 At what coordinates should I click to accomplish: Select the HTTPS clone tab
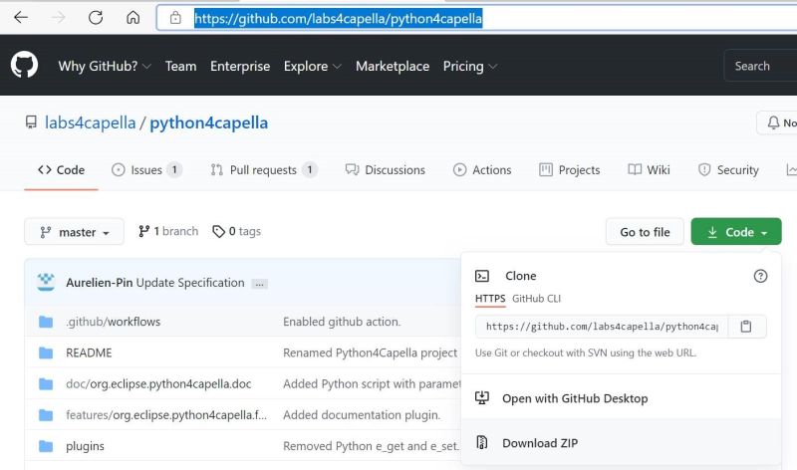(490, 299)
